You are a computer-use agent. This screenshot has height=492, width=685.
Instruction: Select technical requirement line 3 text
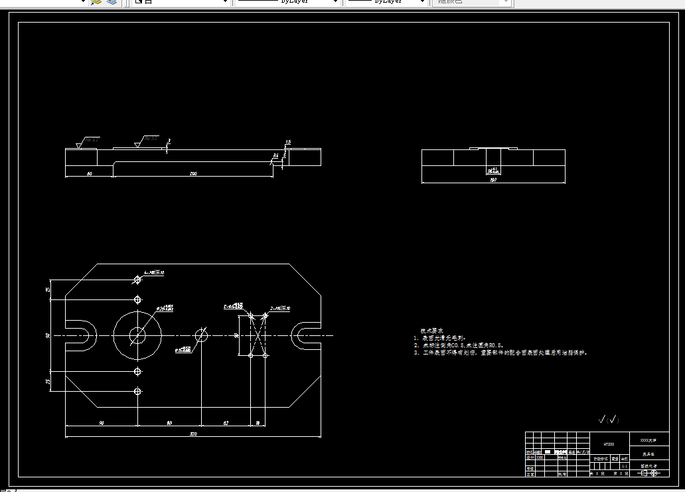500,352
